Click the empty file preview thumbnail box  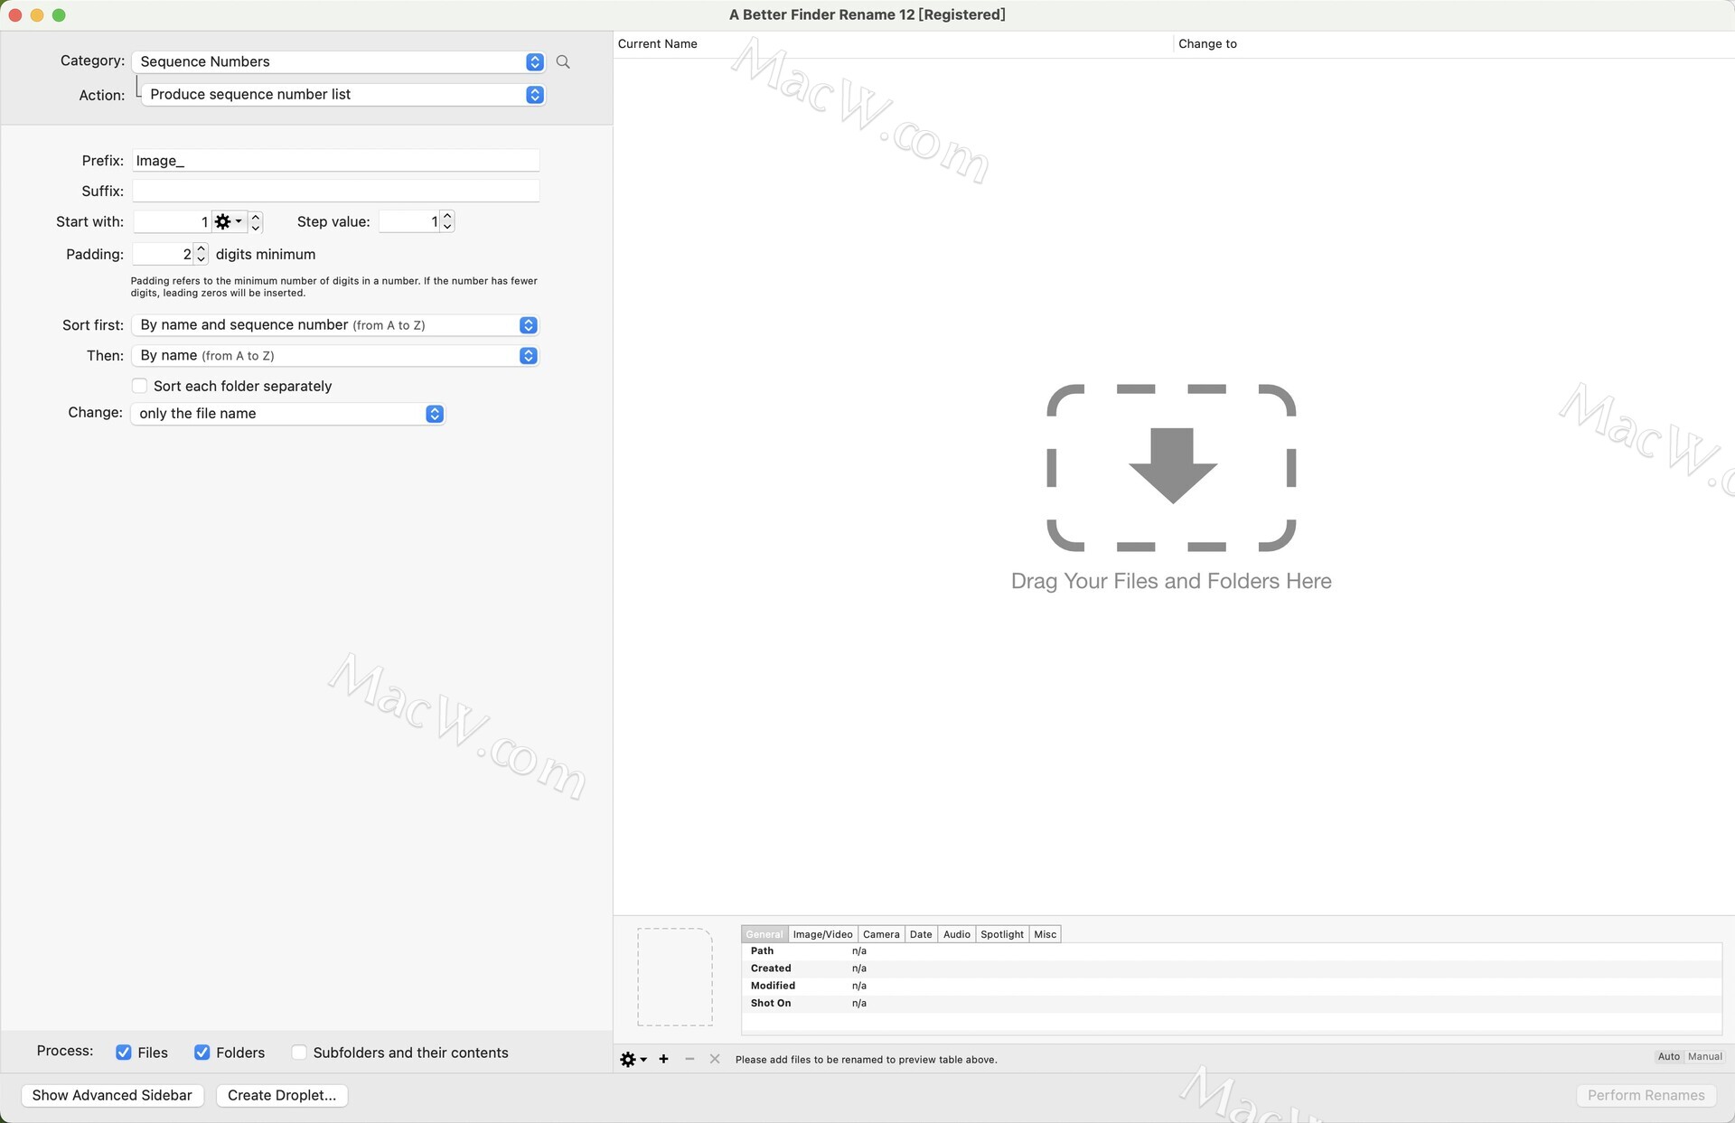click(675, 977)
